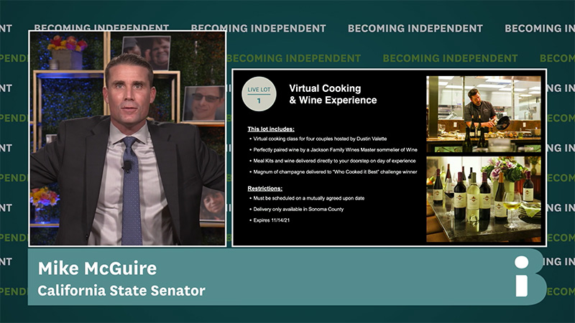Click the 'Magnum of champagne' bullet
575x323 pixels.
[333, 172]
